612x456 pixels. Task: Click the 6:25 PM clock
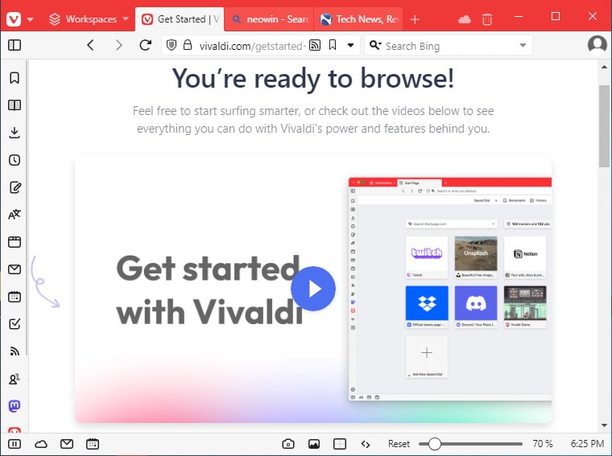pos(587,444)
